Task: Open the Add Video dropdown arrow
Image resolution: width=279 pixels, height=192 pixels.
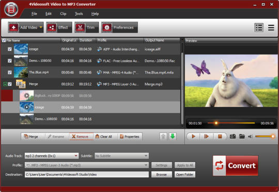Action: (x=41, y=27)
